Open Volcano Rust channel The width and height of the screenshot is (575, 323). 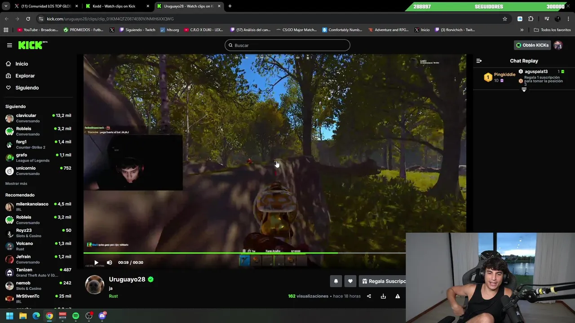pyautogui.click(x=38, y=246)
